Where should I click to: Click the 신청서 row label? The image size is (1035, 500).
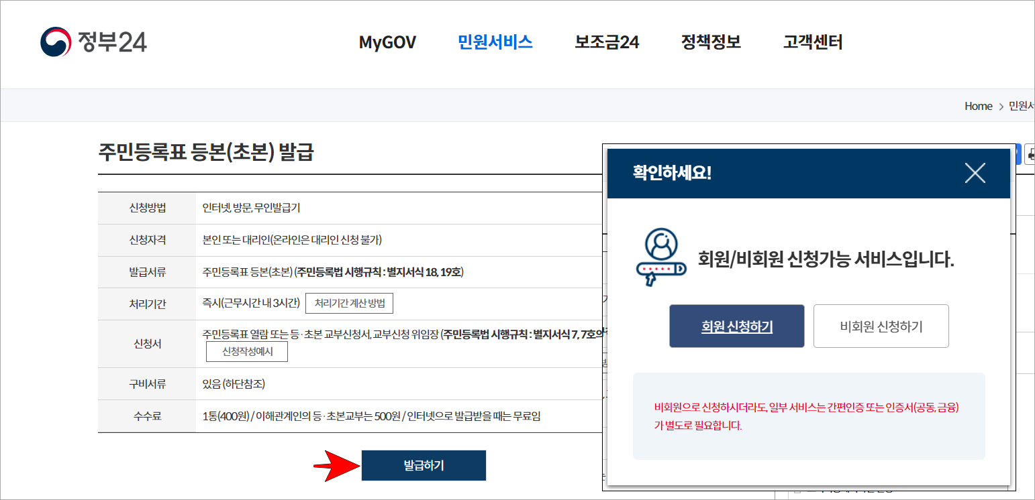[147, 344]
